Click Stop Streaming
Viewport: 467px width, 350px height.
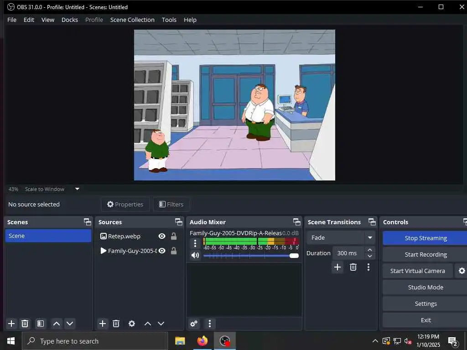point(425,238)
